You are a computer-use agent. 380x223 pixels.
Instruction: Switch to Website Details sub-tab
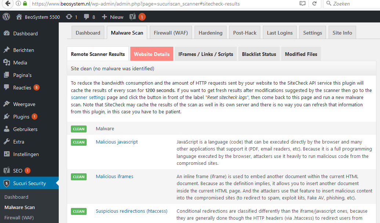[x=152, y=54]
